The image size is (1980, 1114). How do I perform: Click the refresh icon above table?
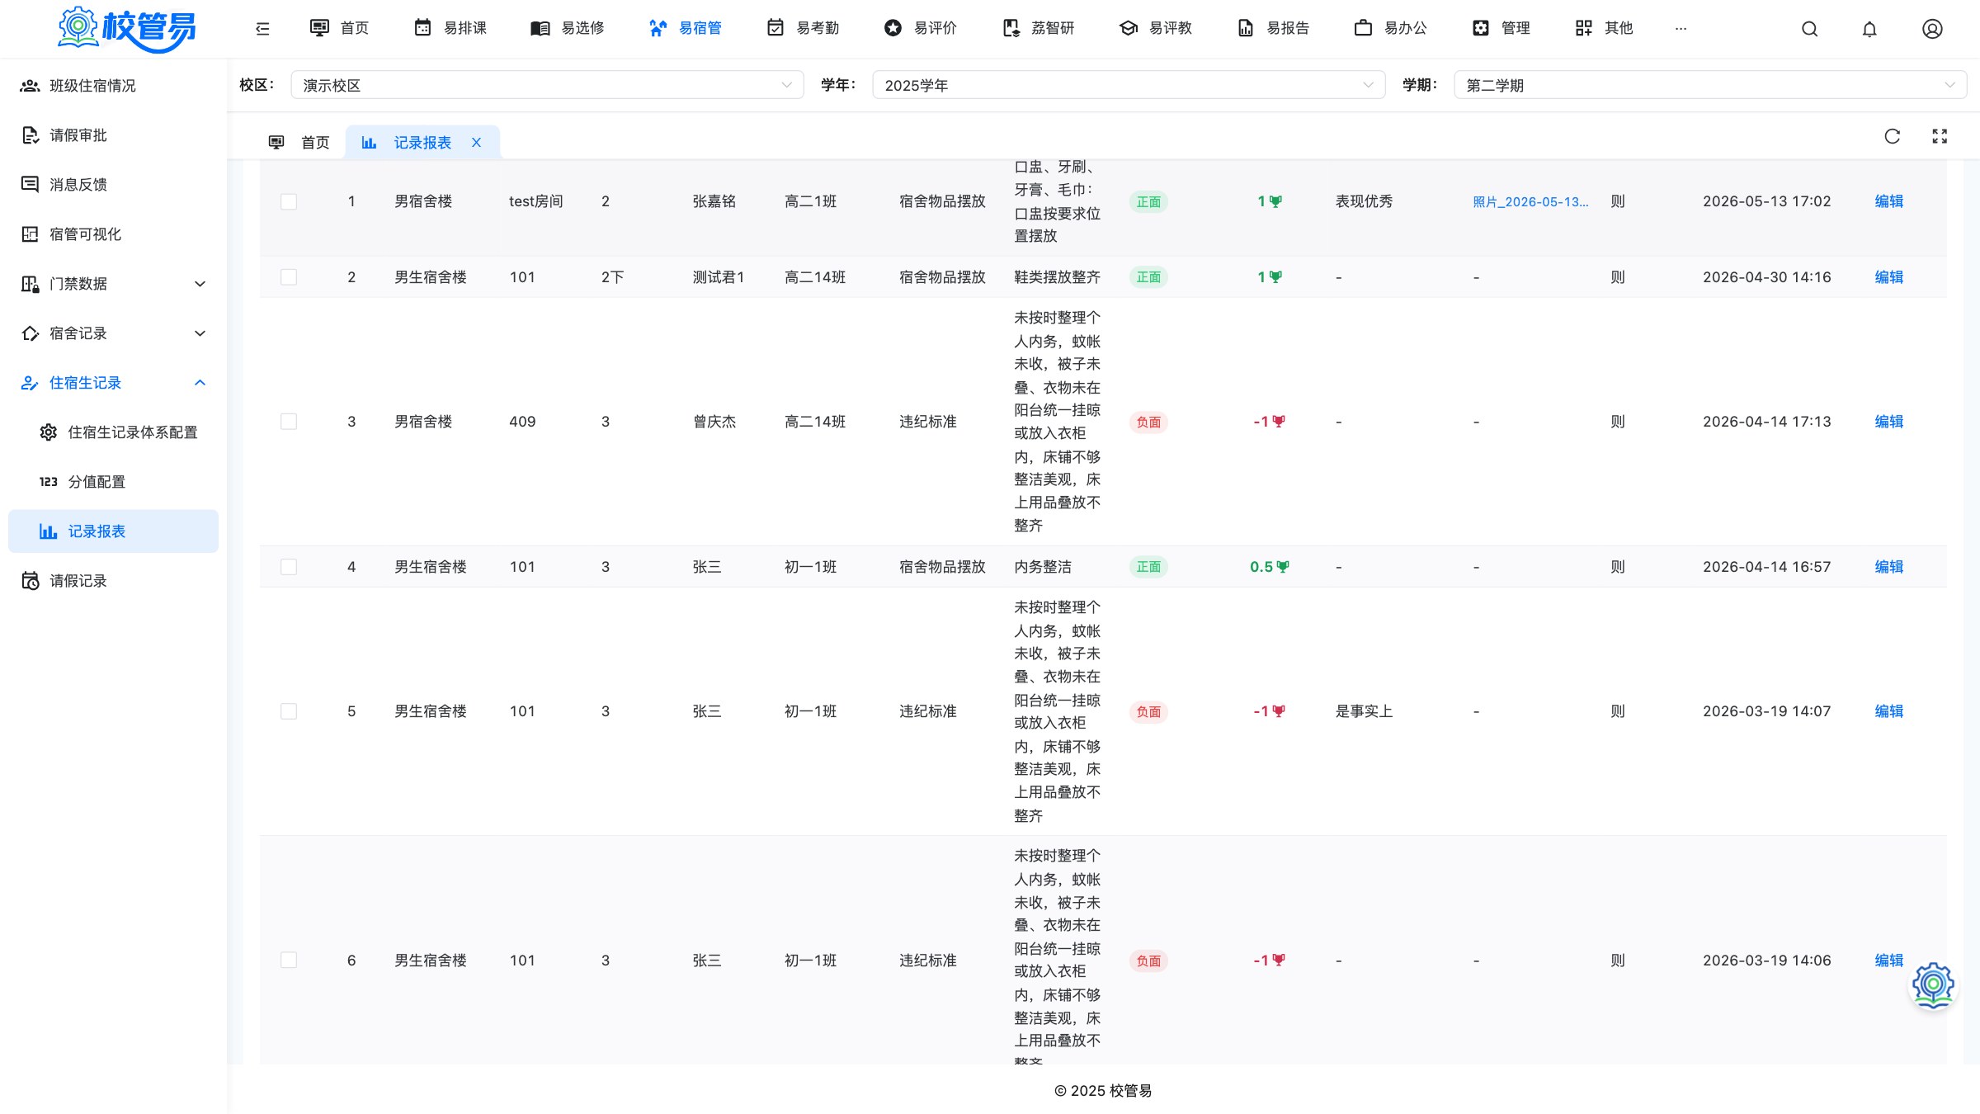point(1893,136)
